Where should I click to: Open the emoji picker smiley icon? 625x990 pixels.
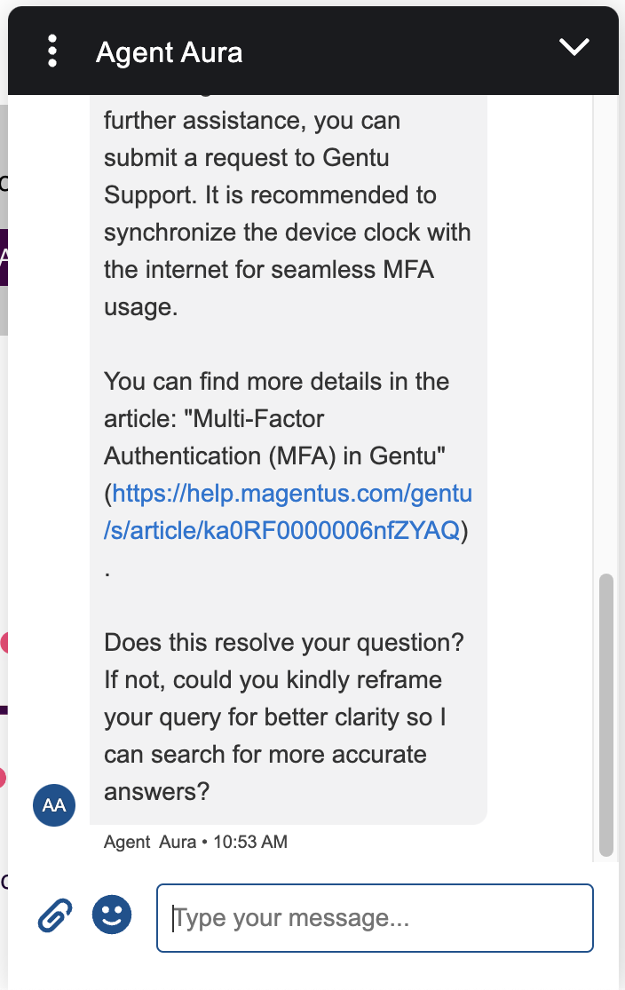112,914
